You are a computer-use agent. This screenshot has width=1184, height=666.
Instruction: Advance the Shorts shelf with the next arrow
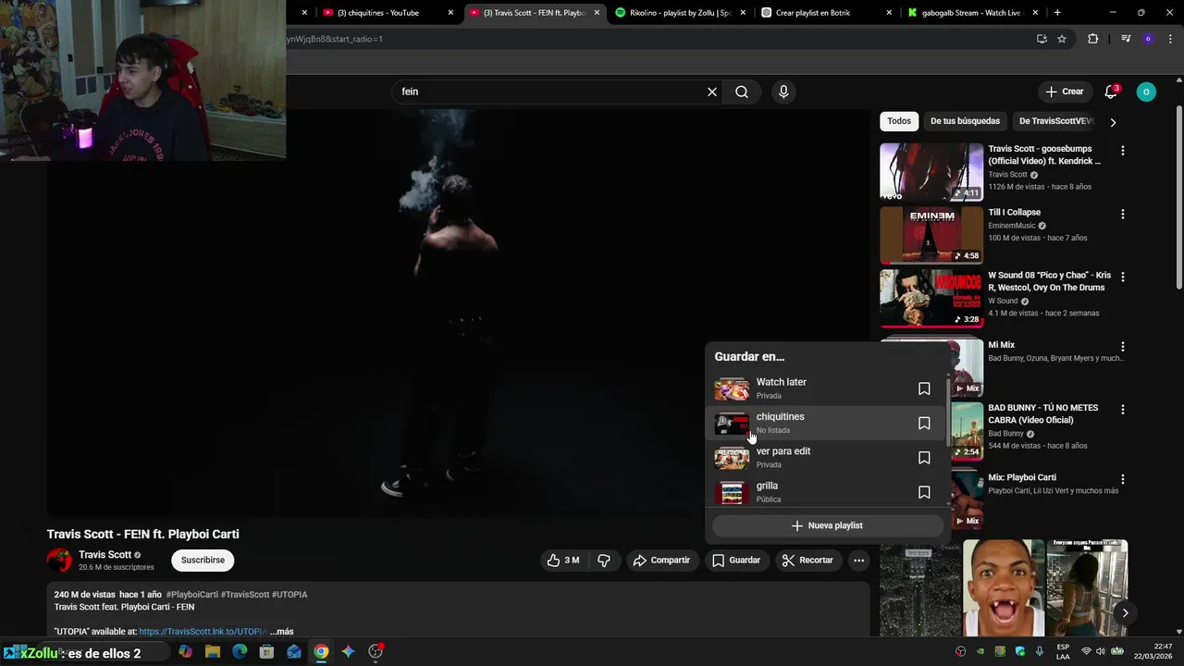click(x=1125, y=612)
